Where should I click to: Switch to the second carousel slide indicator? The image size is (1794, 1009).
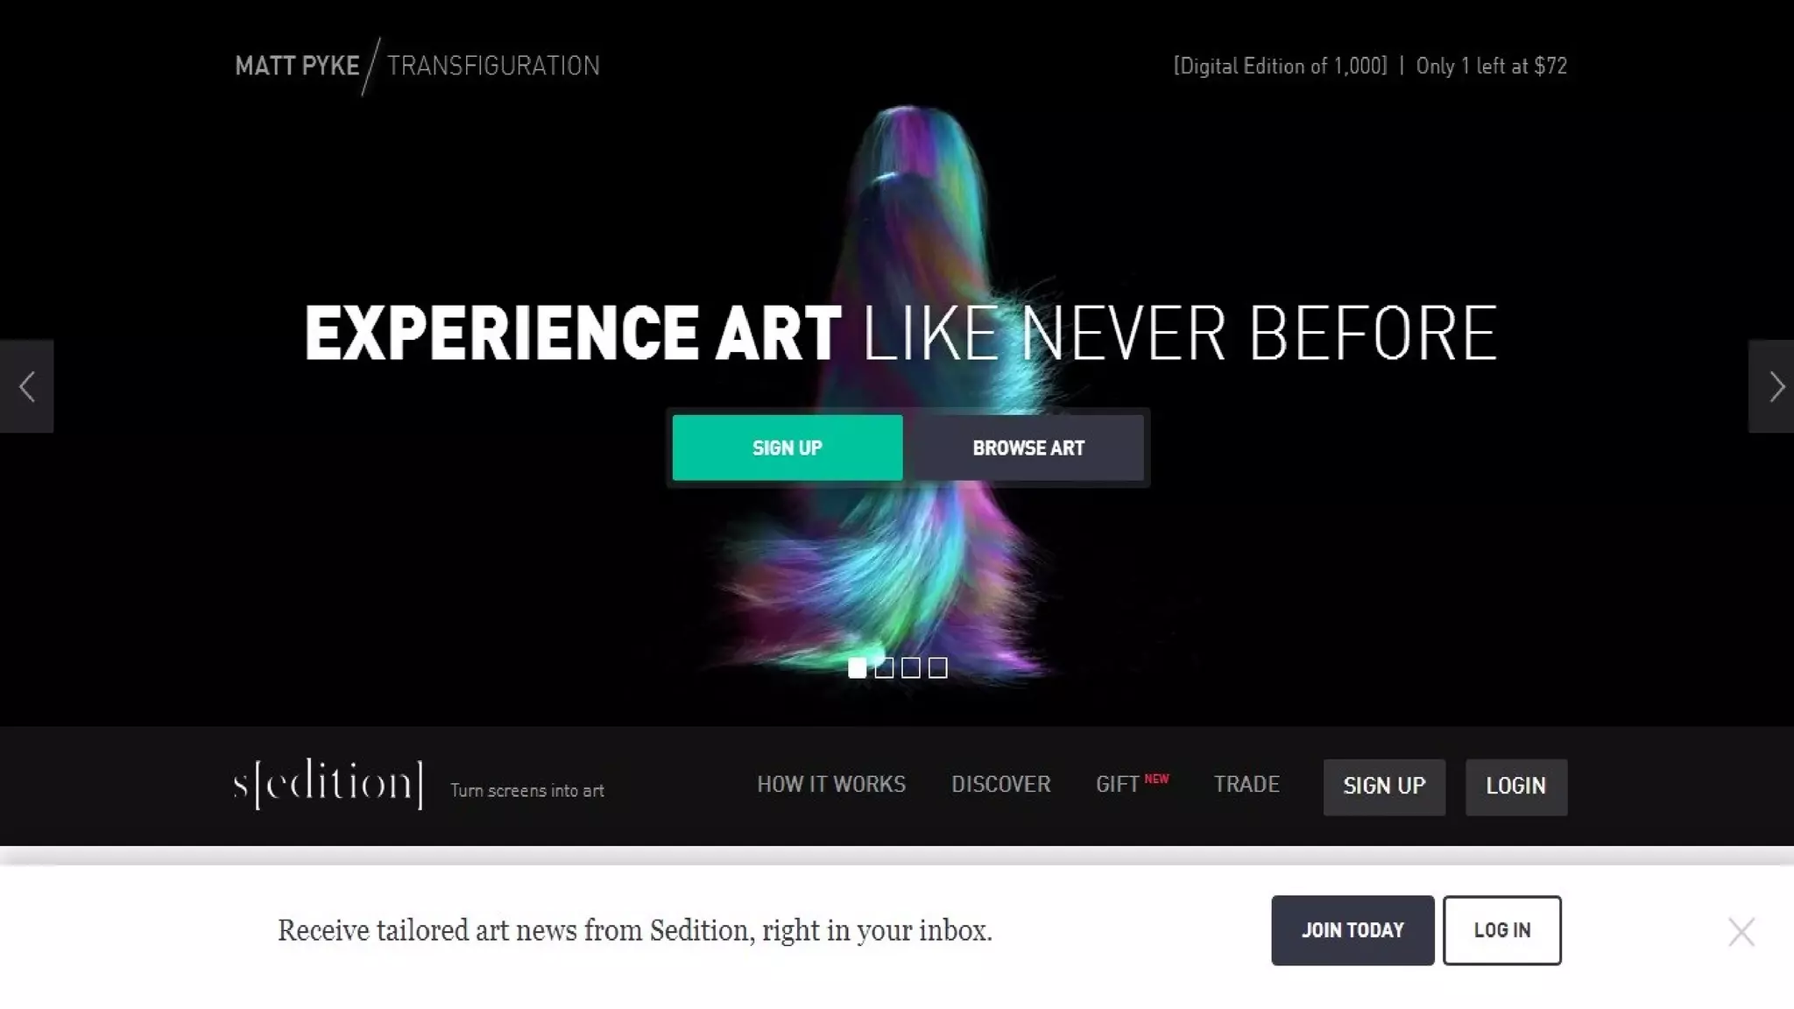(885, 668)
